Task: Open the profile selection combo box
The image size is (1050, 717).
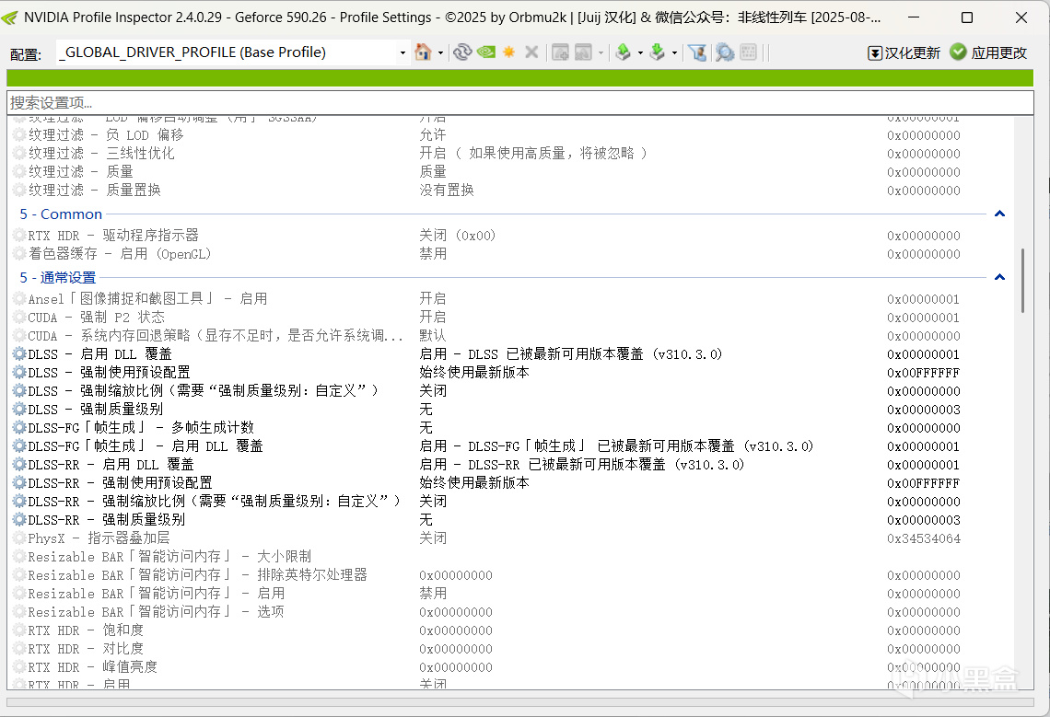Action: point(233,52)
